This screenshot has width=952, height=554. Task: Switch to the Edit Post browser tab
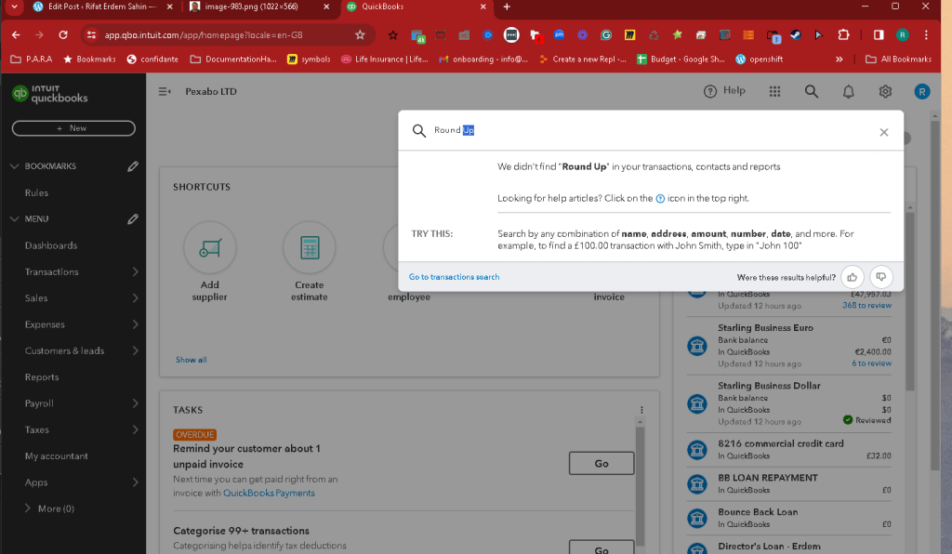(x=102, y=7)
